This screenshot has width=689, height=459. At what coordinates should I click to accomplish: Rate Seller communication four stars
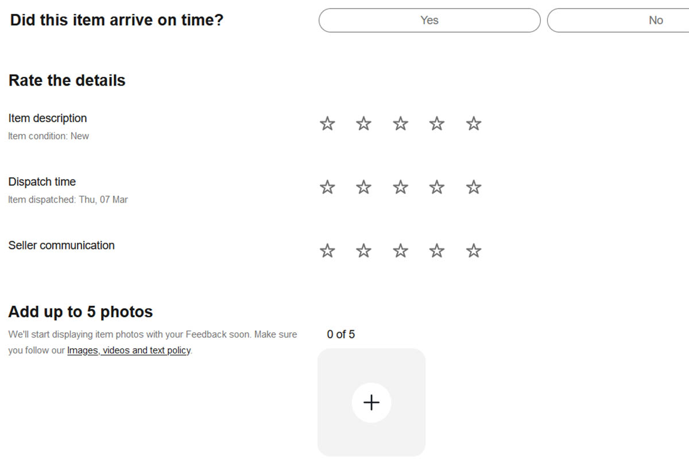[436, 250]
